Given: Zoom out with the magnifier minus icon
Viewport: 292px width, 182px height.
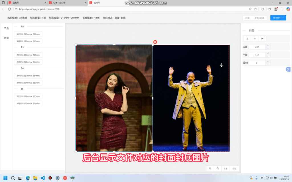Looking at the screenshot, I should pos(218,168).
